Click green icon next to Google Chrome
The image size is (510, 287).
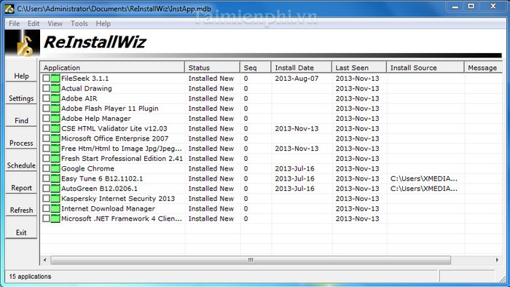(55, 169)
